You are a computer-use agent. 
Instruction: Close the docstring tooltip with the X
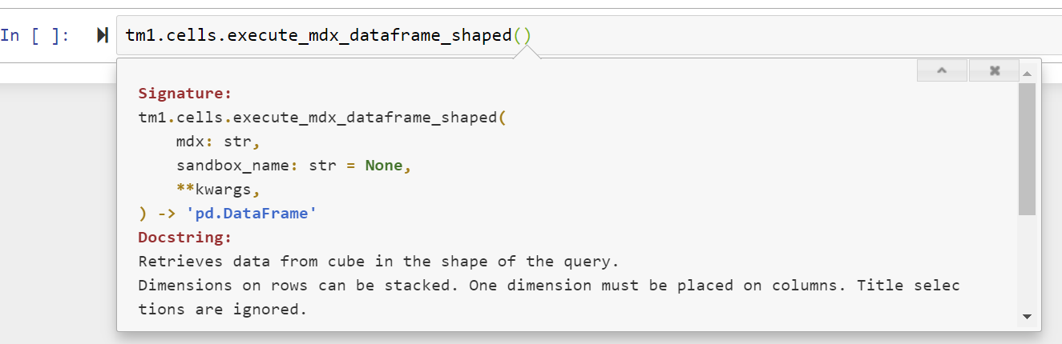coord(994,71)
